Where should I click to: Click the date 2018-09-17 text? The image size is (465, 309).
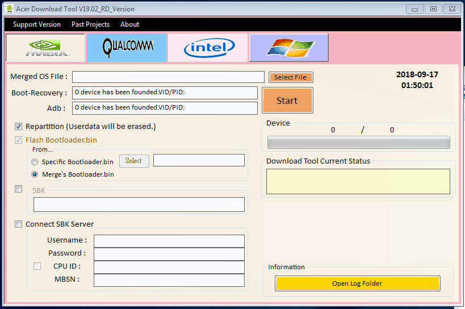click(417, 74)
